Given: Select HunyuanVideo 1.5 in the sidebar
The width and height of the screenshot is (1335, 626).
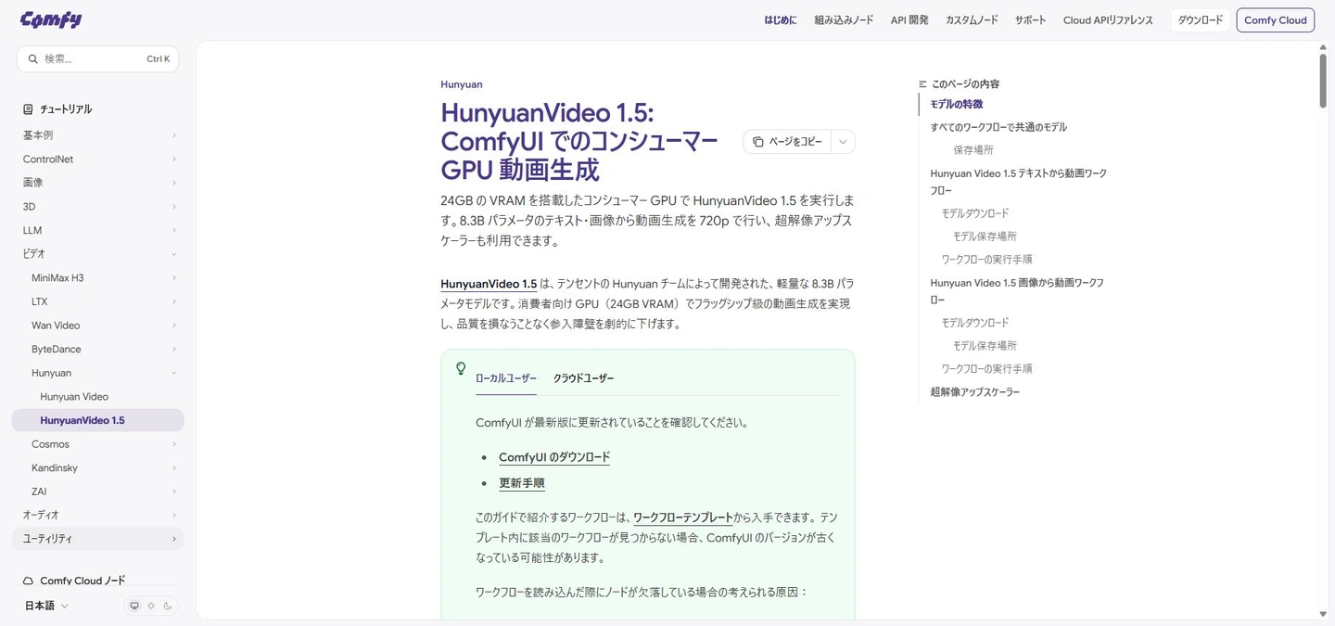Looking at the screenshot, I should [x=97, y=420].
